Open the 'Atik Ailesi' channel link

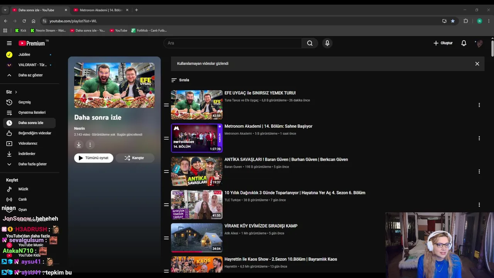point(231,233)
